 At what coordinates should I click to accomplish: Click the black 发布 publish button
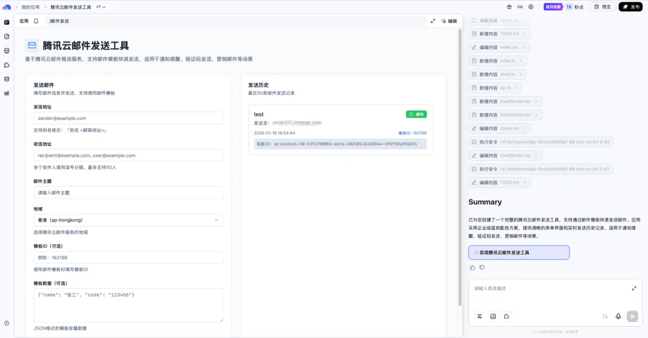tap(631, 7)
